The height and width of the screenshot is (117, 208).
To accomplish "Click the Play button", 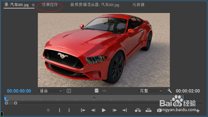I will click(104, 110).
